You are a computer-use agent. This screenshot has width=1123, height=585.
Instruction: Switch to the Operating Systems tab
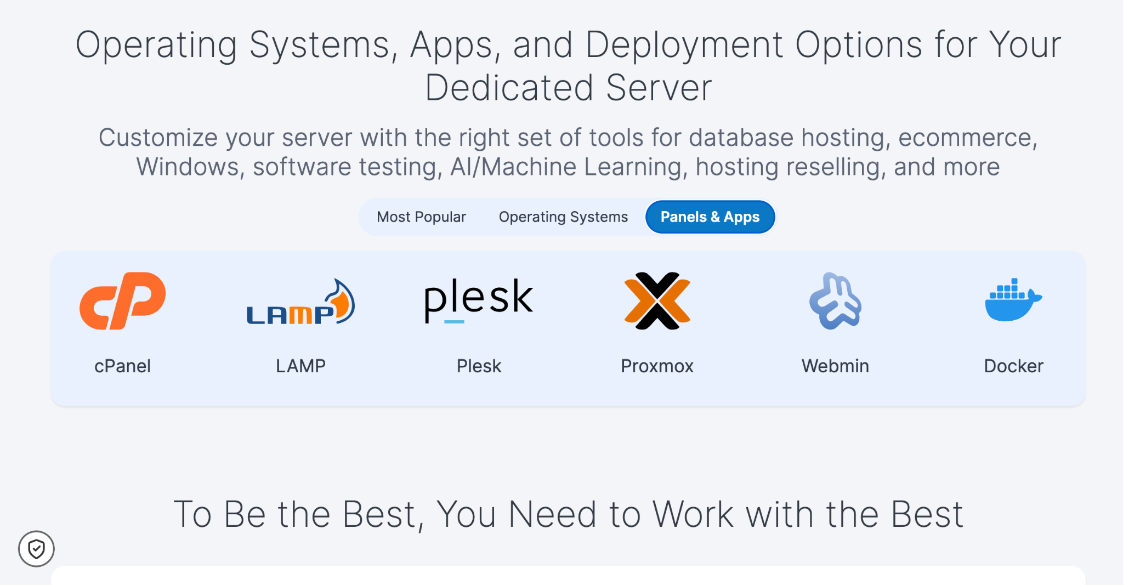point(563,217)
